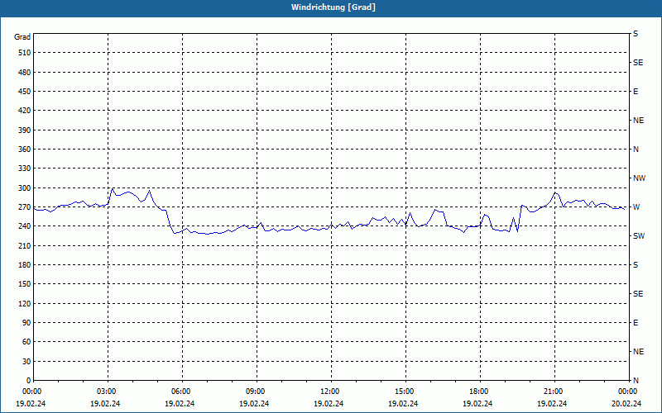Select the 360 degree axis label
Viewport: 662px width, 413px height.
[24, 150]
